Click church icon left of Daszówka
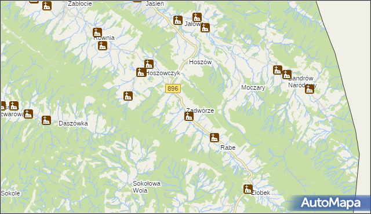The width and height of the screenshot is (371, 214). tap(46, 120)
